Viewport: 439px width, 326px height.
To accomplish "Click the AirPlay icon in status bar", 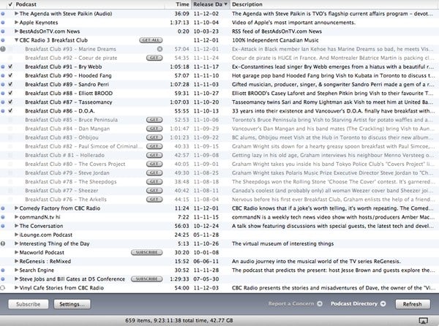I will pos(423,321).
